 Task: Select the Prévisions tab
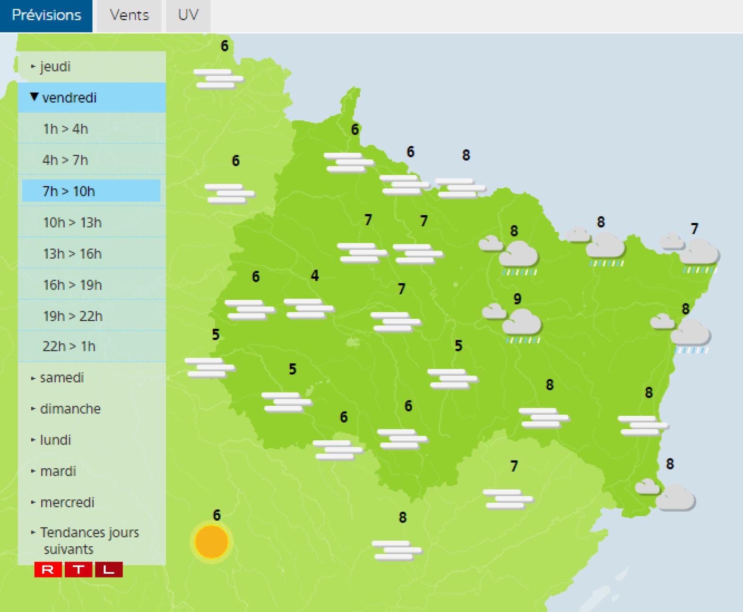[46, 16]
